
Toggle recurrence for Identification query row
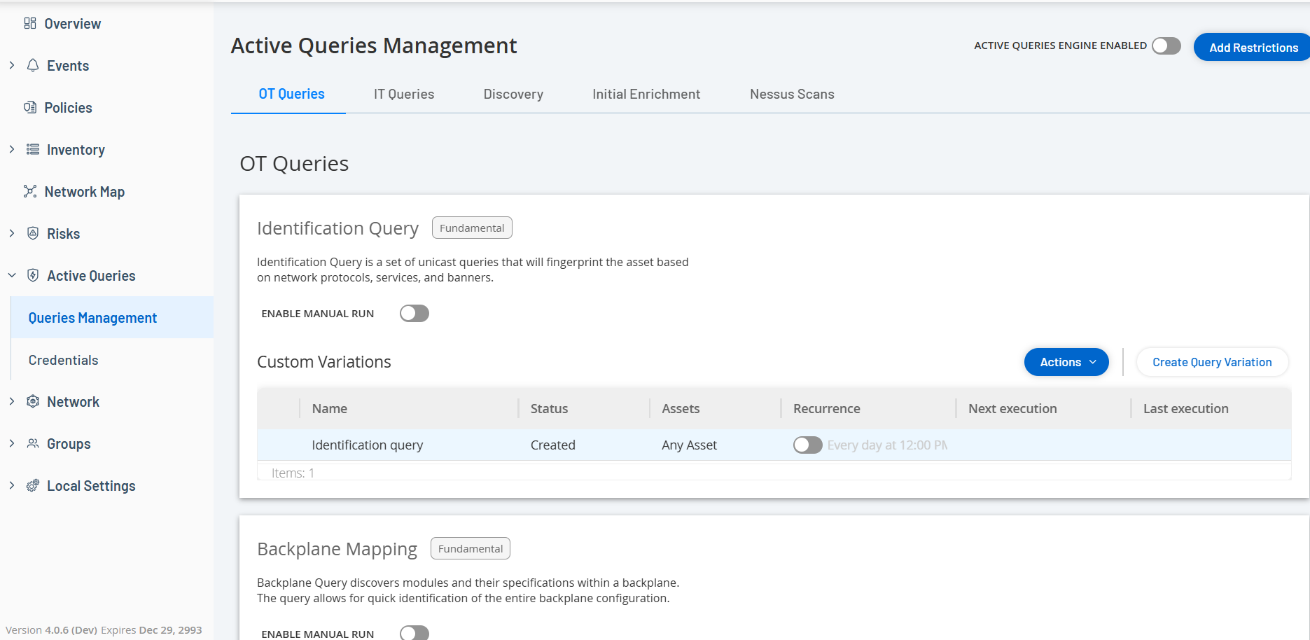[807, 445]
